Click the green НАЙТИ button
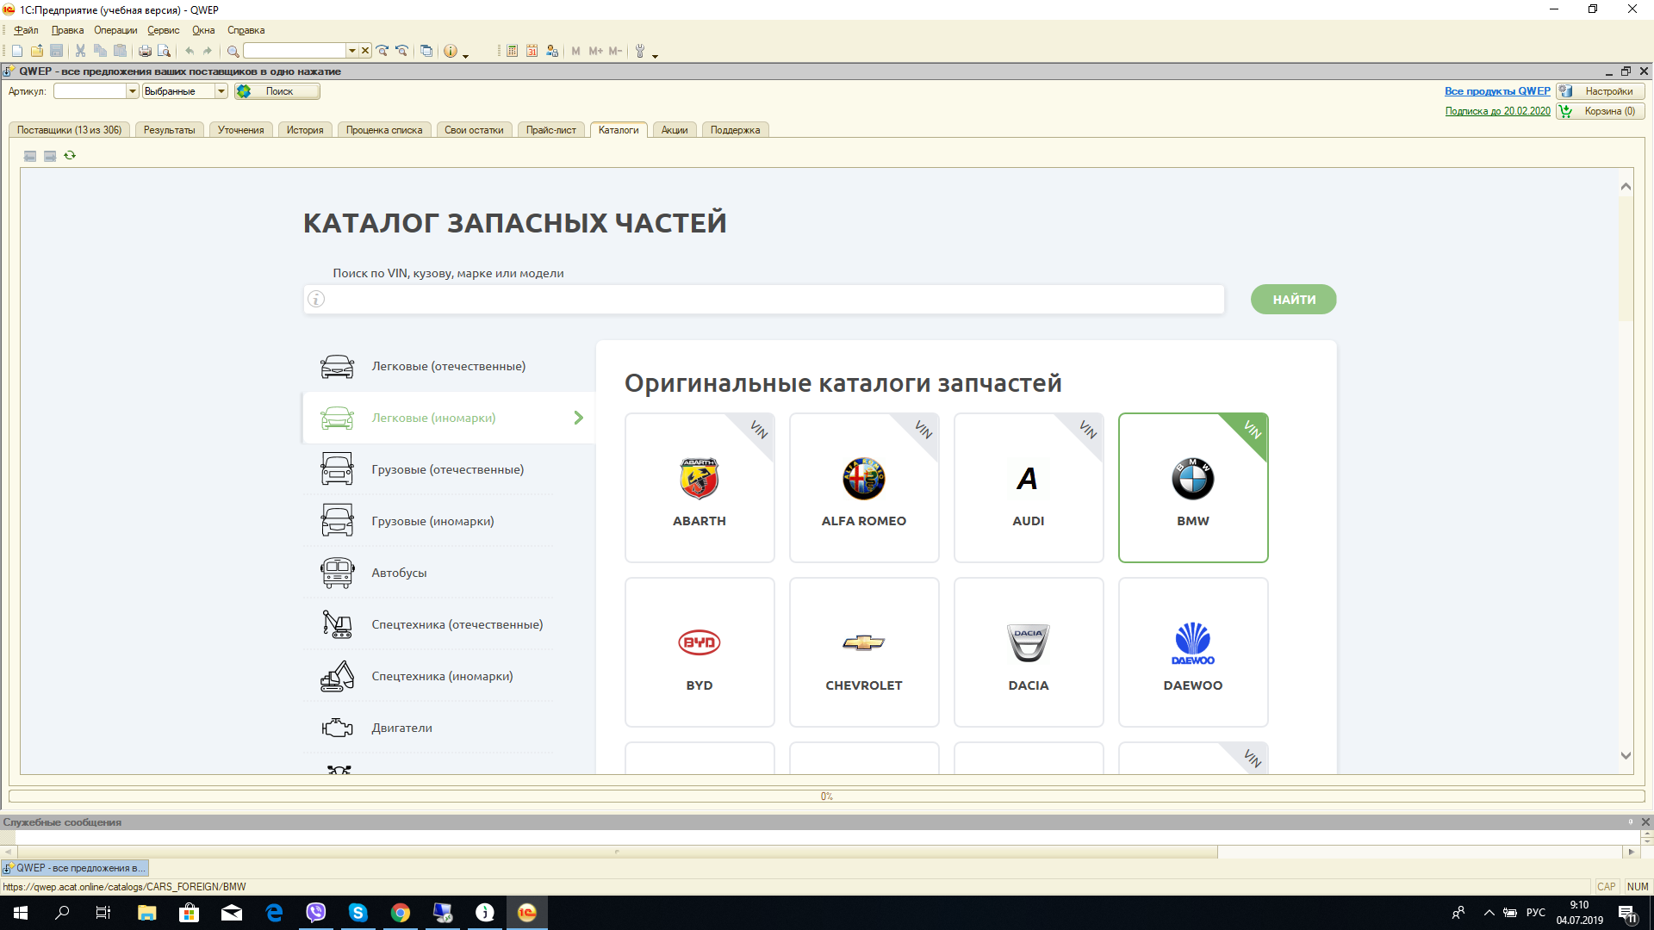This screenshot has width=1654, height=930. click(1294, 300)
